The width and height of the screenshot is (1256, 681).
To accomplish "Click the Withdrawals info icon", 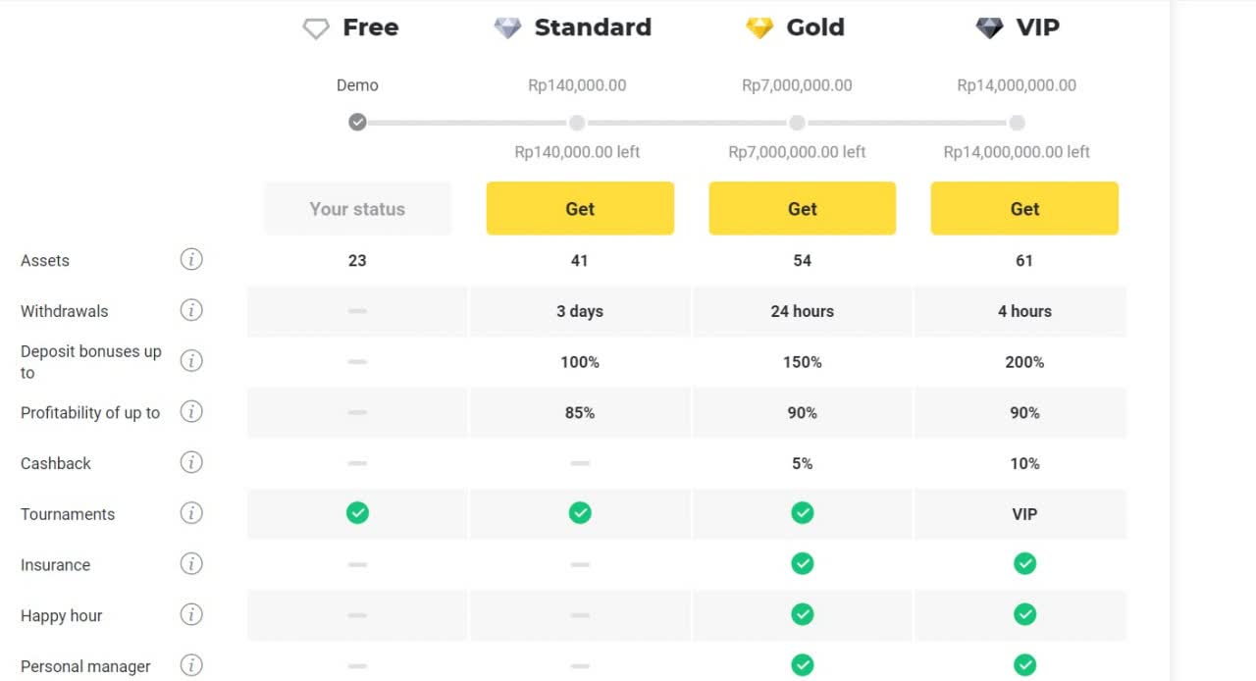I will (191, 310).
